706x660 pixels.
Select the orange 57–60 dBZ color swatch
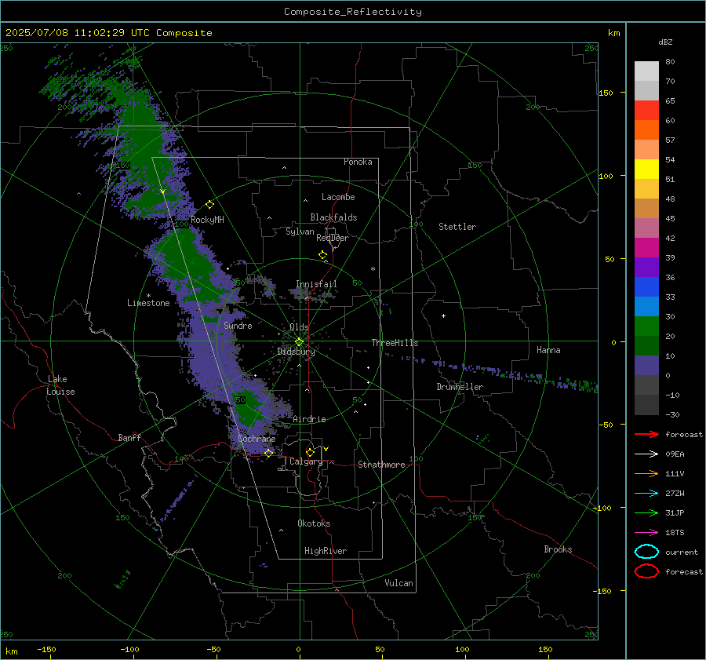[x=646, y=130]
